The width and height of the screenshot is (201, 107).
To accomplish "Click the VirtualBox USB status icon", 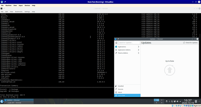I will coord(181,106).
